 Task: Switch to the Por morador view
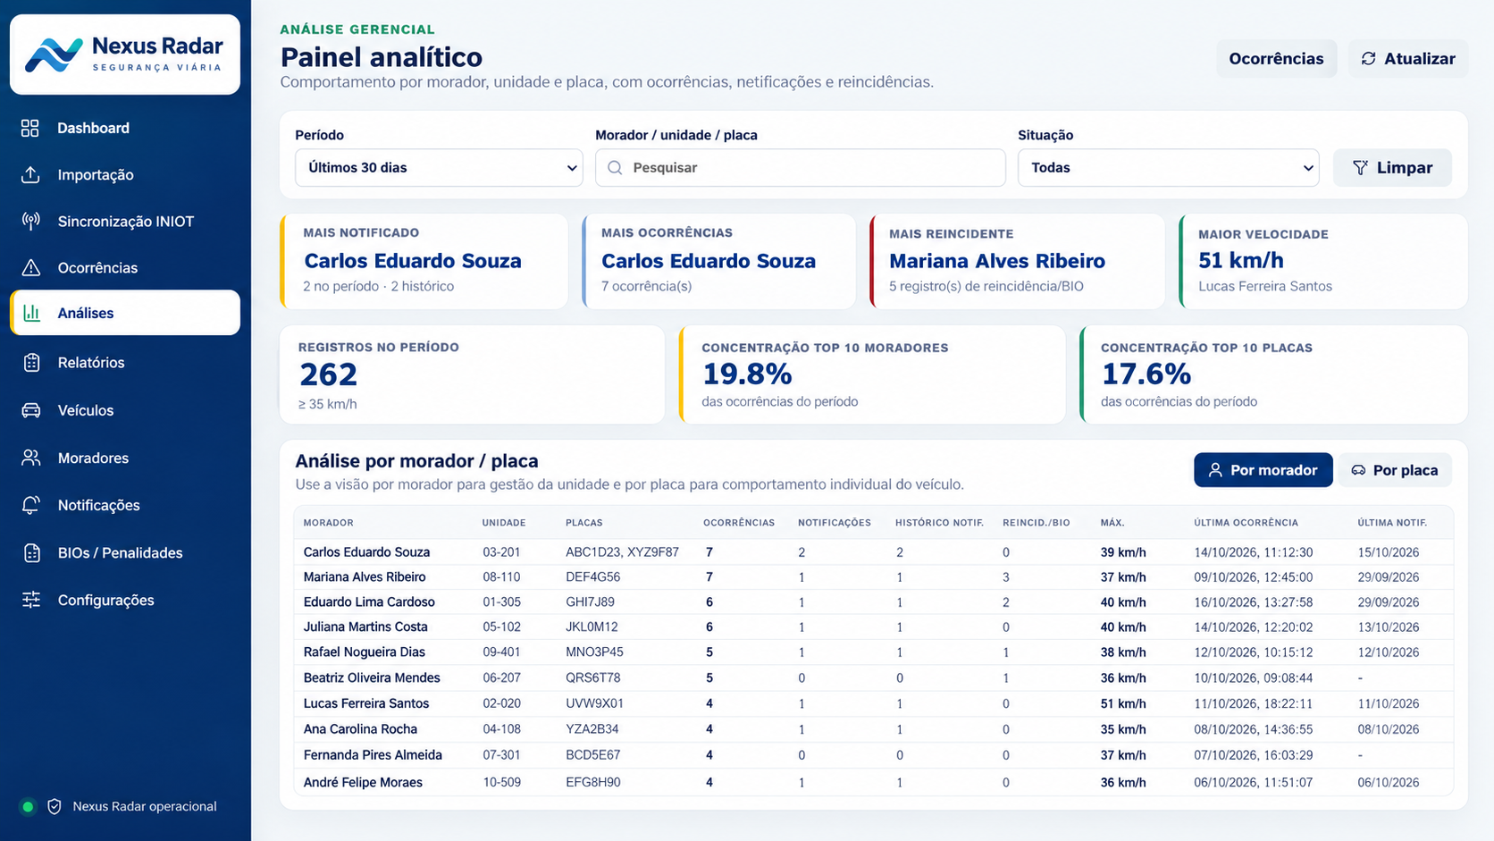click(1263, 470)
